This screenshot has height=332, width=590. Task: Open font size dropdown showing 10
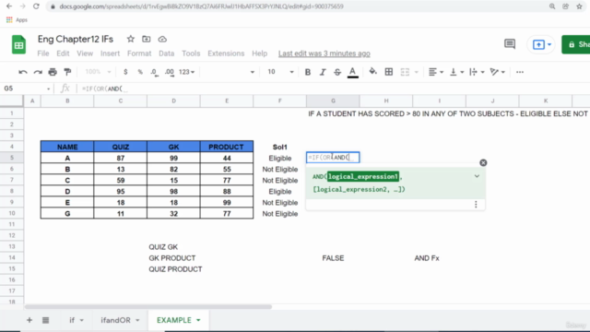point(280,72)
